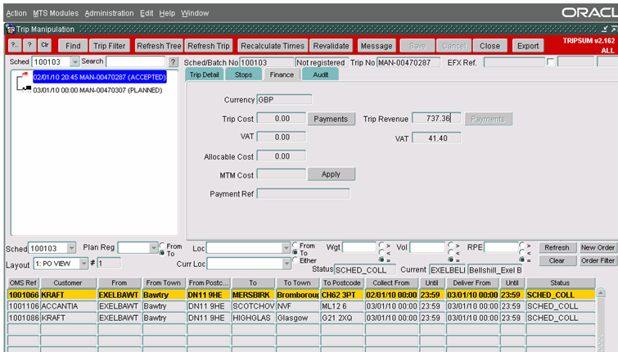The width and height of the screenshot is (618, 352).
Task: Select the Loc 'Either' radio button
Action: pyautogui.click(x=295, y=259)
